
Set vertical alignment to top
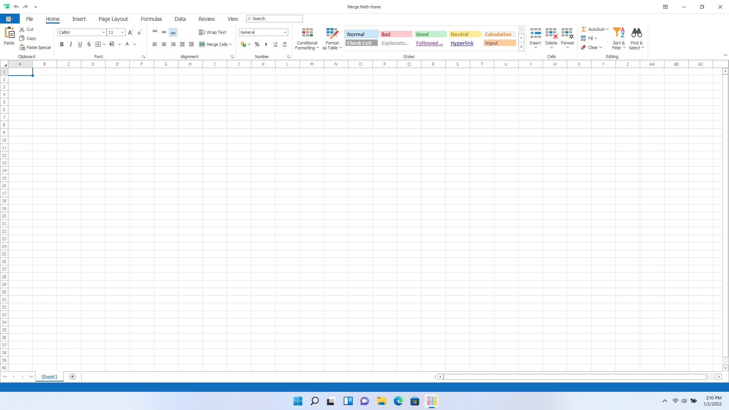155,32
